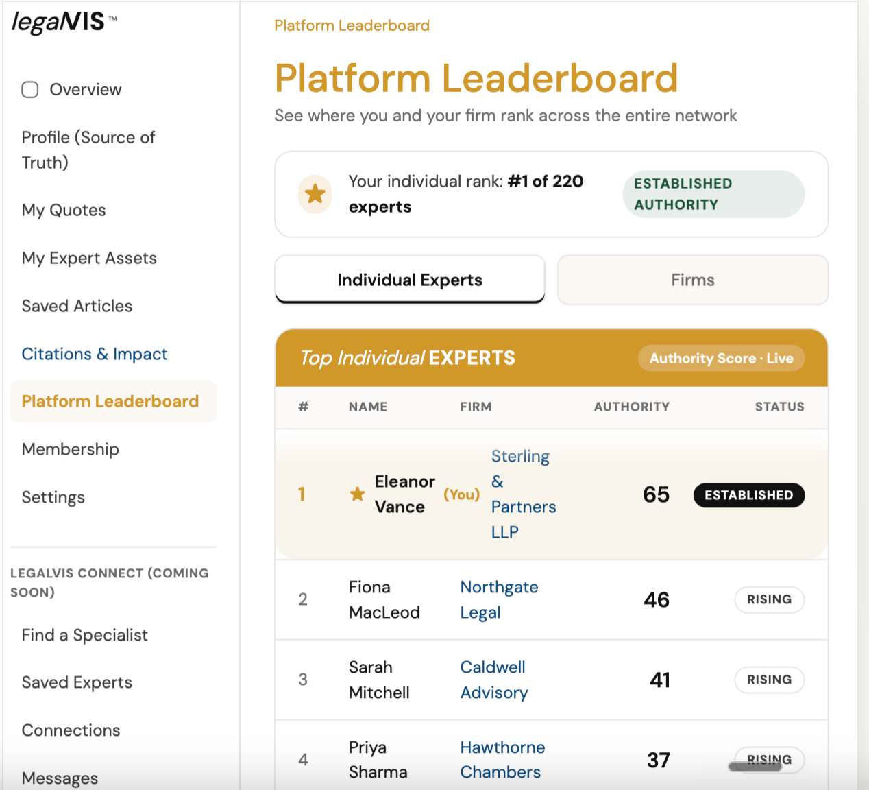Click the (You) label
869x790 pixels.
coord(462,494)
